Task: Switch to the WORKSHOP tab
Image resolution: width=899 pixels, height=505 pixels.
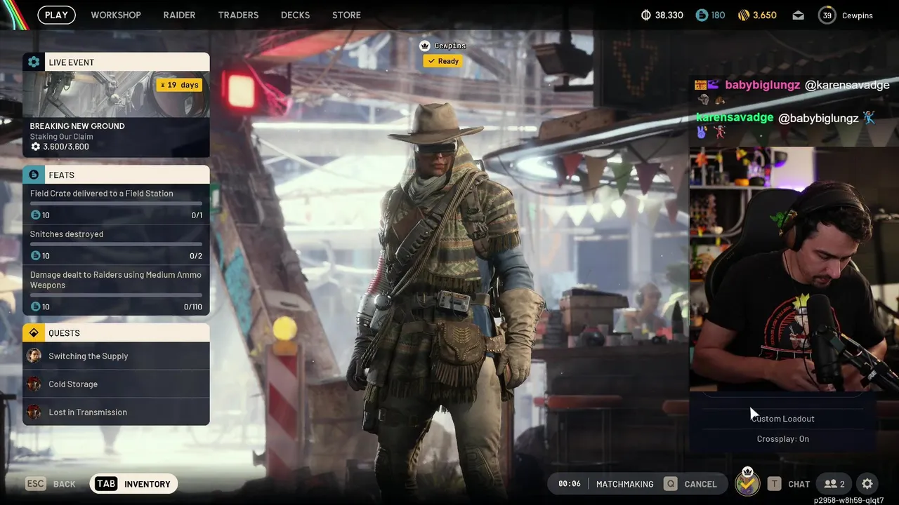Action: (x=116, y=15)
